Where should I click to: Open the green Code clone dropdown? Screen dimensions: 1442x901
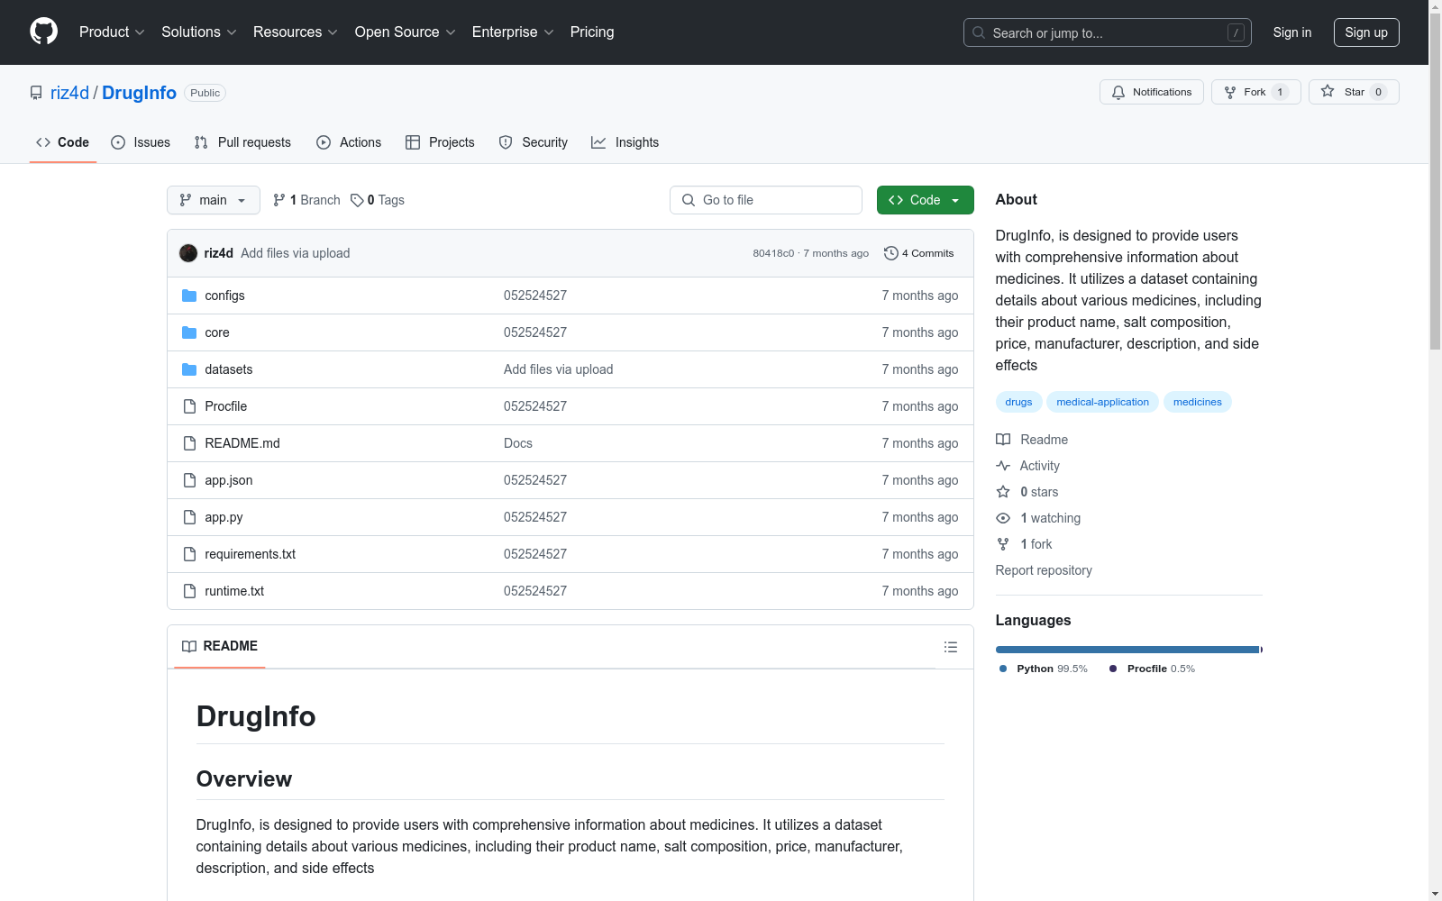(x=925, y=200)
